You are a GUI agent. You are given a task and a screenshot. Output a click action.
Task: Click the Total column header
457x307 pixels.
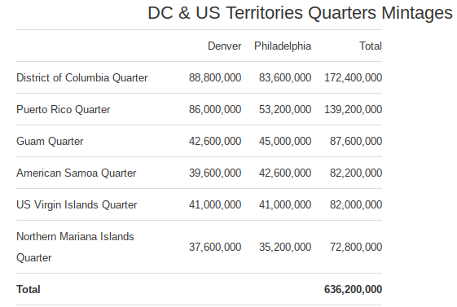pos(371,46)
